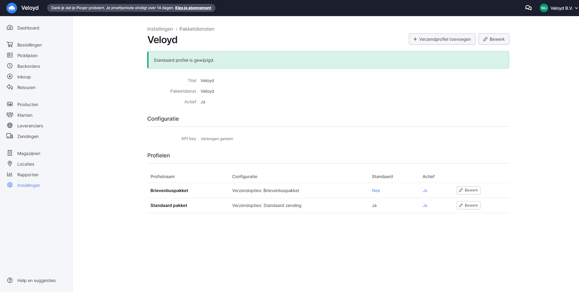Open Magazijnen page
This screenshot has height=292, width=579.
[x=29, y=153]
